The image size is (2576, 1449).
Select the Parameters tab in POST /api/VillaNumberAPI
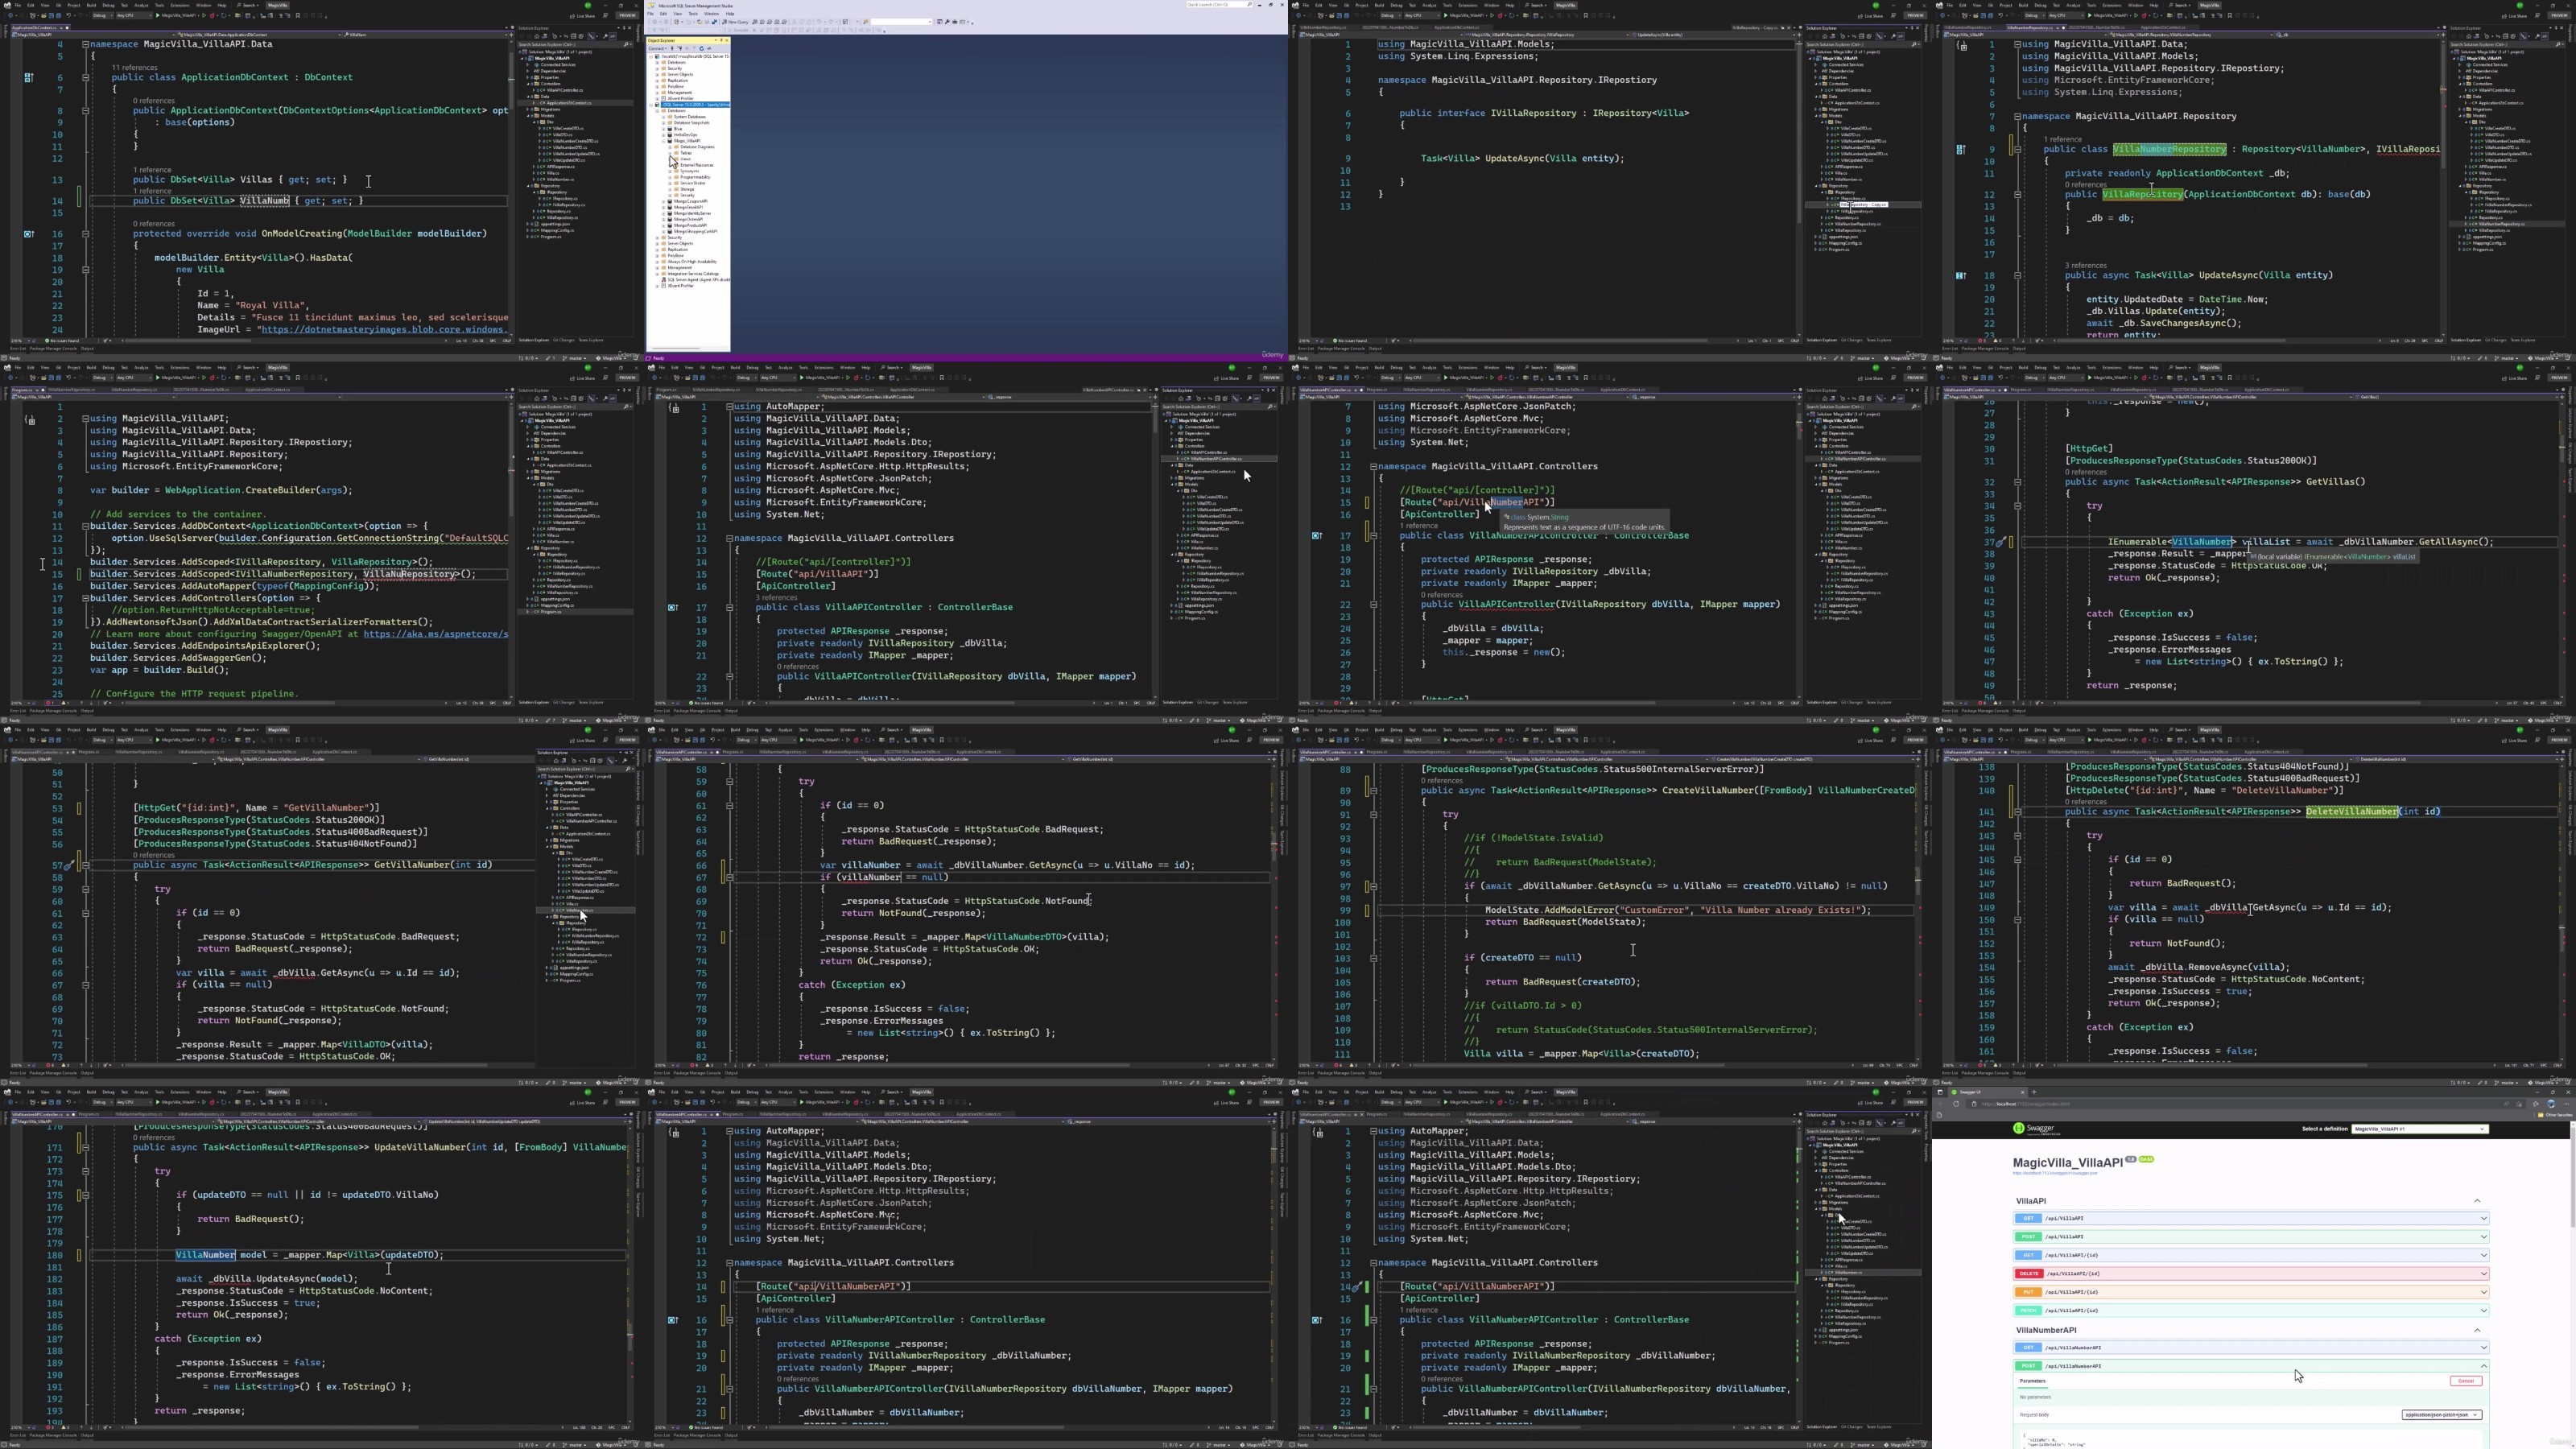(2033, 1381)
